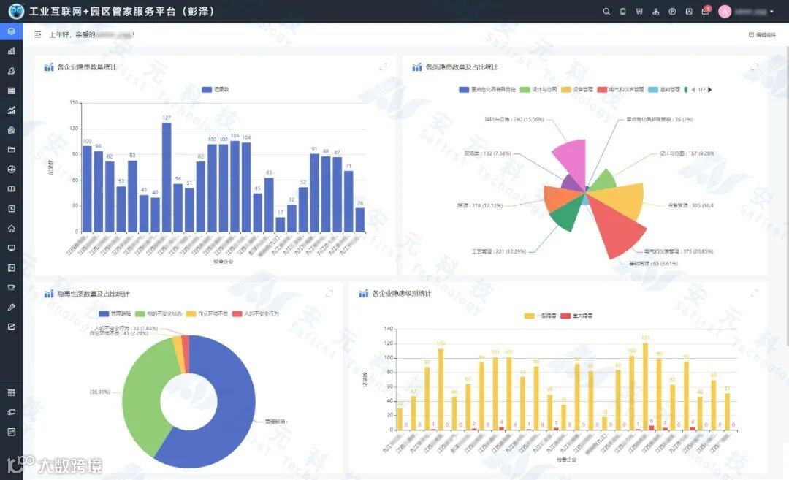The width and height of the screenshot is (789, 480).
Task: Open the house sidebar icon
Action: tap(11, 229)
